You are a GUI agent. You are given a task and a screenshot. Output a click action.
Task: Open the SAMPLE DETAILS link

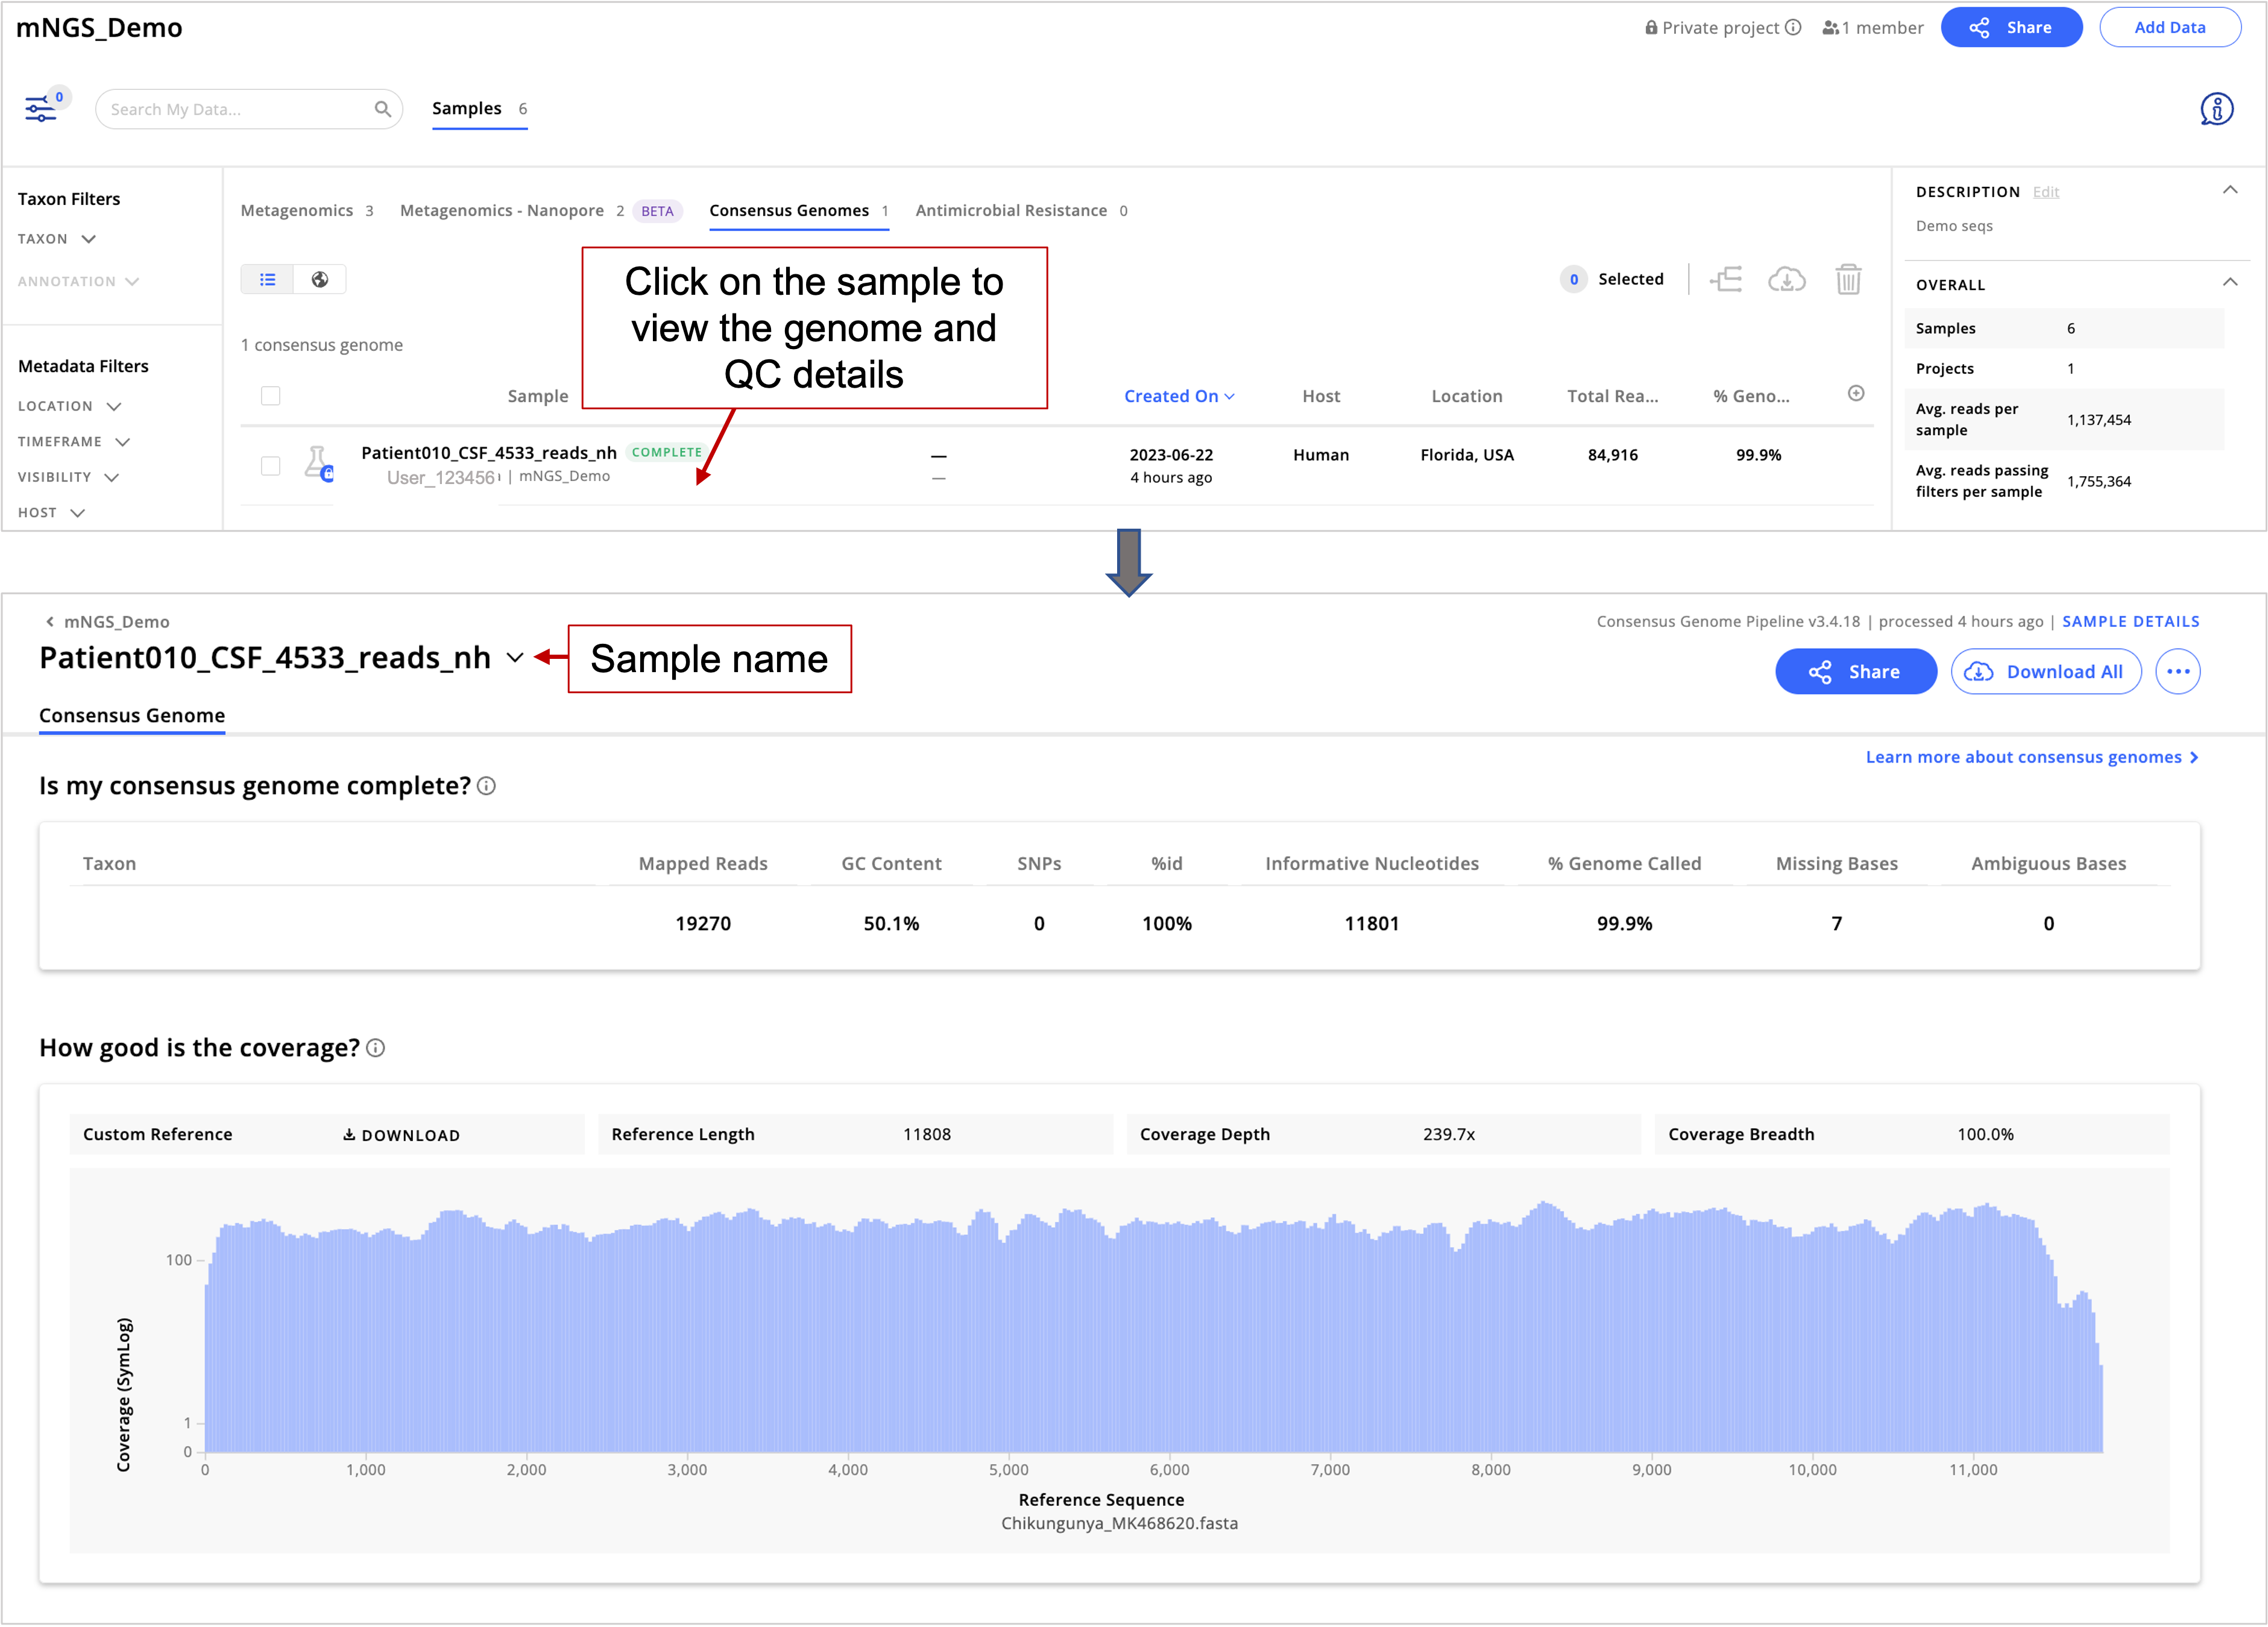coord(2130,621)
